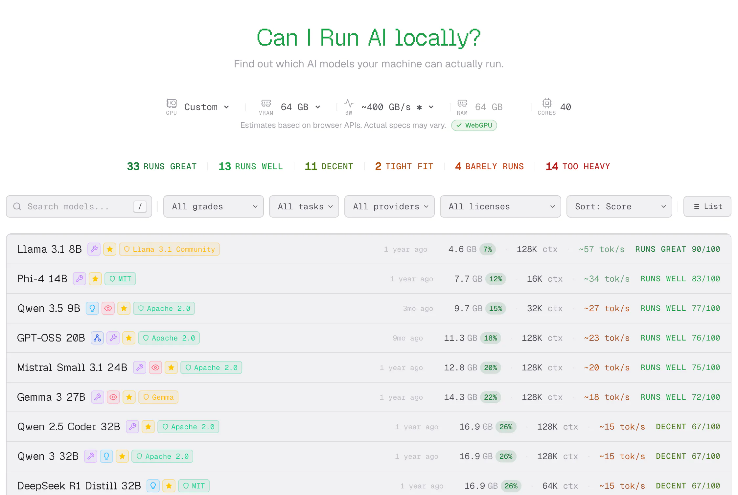Viewport: 738px width, 495px height.
Task: Click the 18% usage pill on GPT-OSS 20B
Action: click(x=490, y=338)
